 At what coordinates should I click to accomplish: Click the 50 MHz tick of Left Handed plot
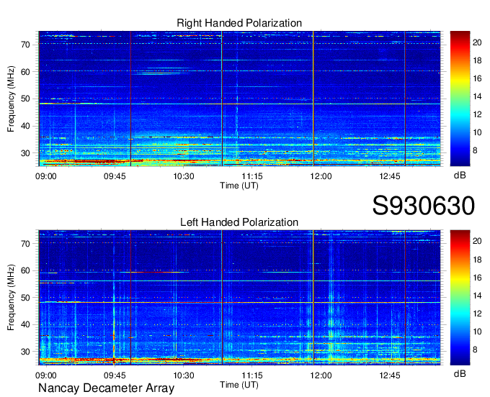point(26,298)
